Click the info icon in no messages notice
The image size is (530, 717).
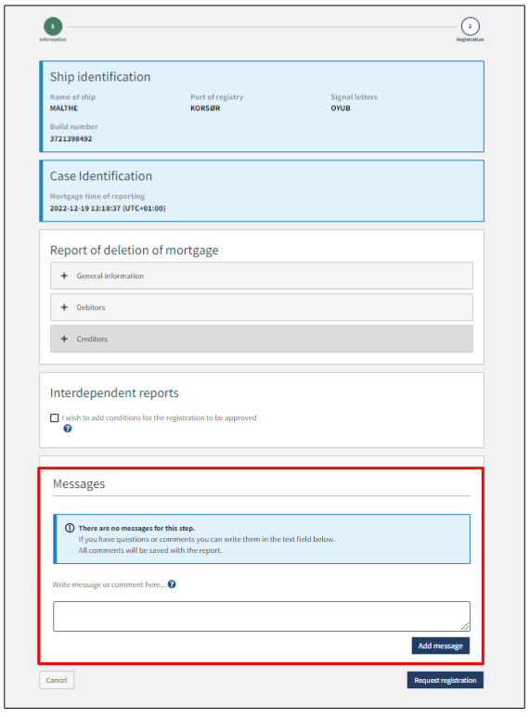(70, 528)
